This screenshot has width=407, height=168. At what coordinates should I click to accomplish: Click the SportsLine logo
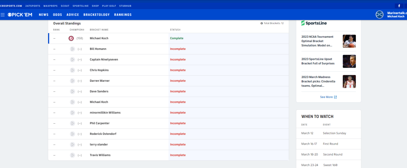point(314,23)
